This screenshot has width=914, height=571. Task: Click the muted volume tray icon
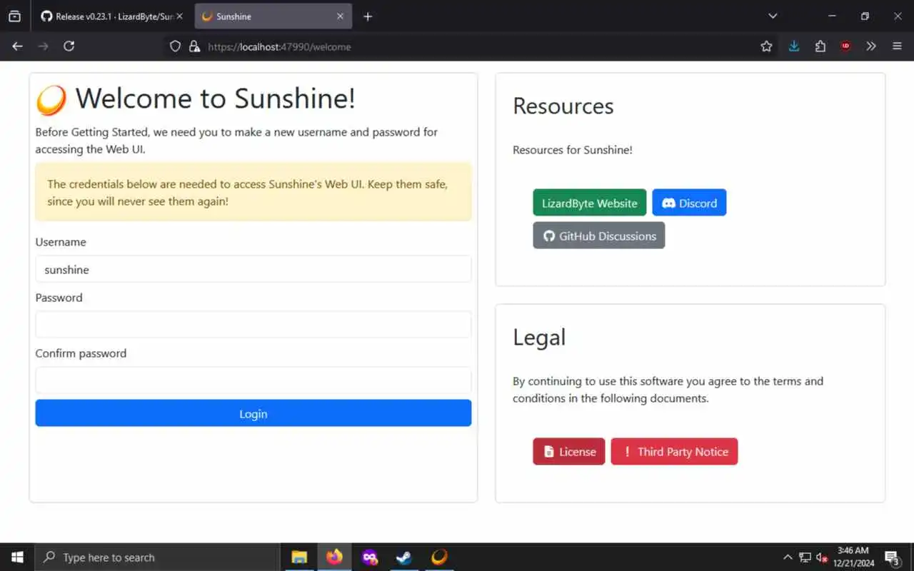pyautogui.click(x=822, y=557)
